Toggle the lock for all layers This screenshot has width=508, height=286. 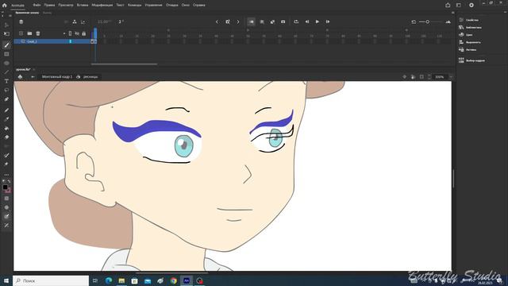pos(84,33)
